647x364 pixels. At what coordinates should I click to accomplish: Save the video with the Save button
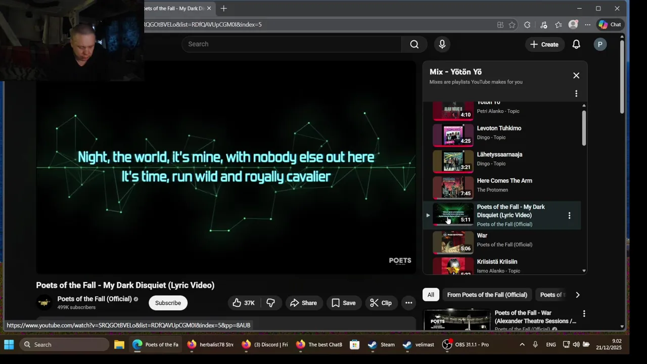344,303
